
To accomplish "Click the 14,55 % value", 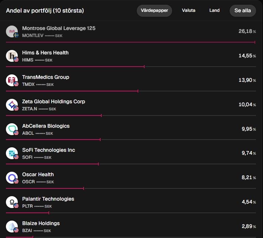I will [x=247, y=56].
